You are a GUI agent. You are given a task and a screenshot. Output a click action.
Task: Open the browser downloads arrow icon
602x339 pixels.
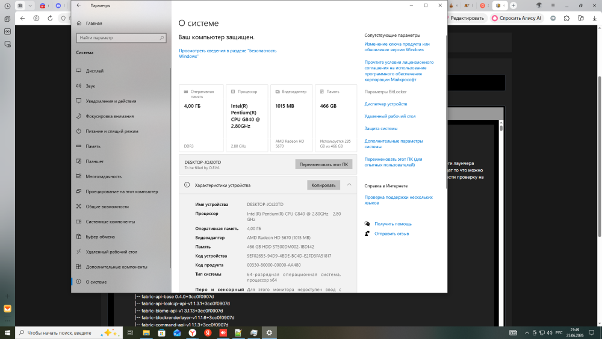pos(594,18)
